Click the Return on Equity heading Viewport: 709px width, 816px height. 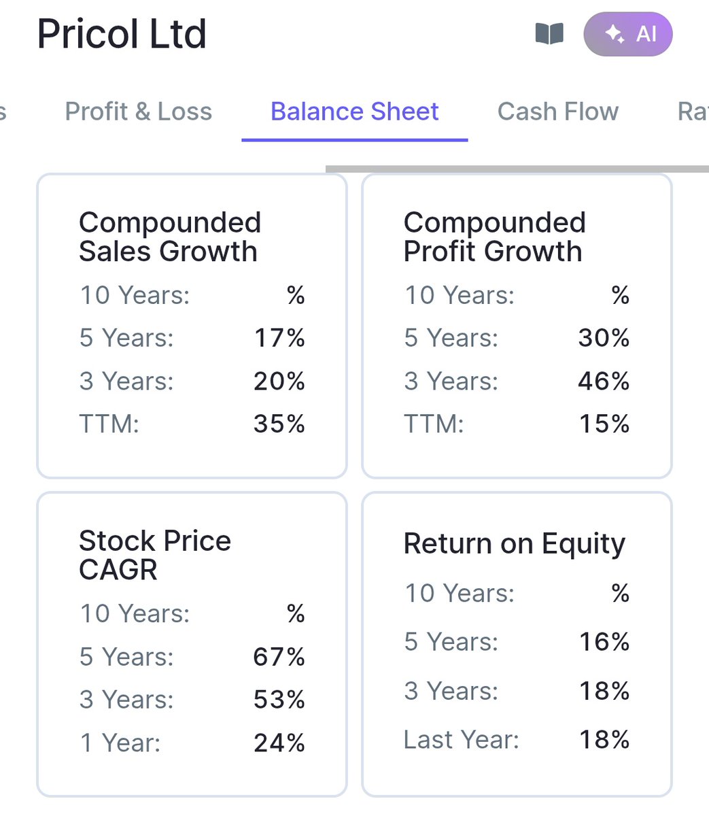515,544
